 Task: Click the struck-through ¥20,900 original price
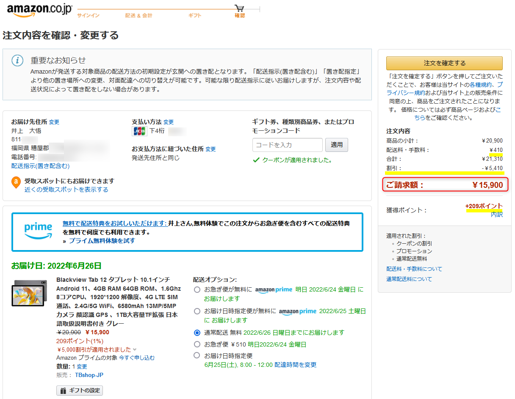point(69,333)
